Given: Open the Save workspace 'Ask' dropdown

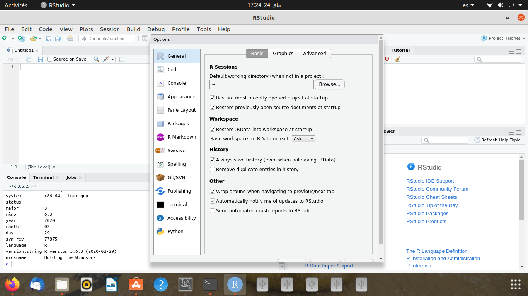Looking at the screenshot, I should [x=303, y=139].
